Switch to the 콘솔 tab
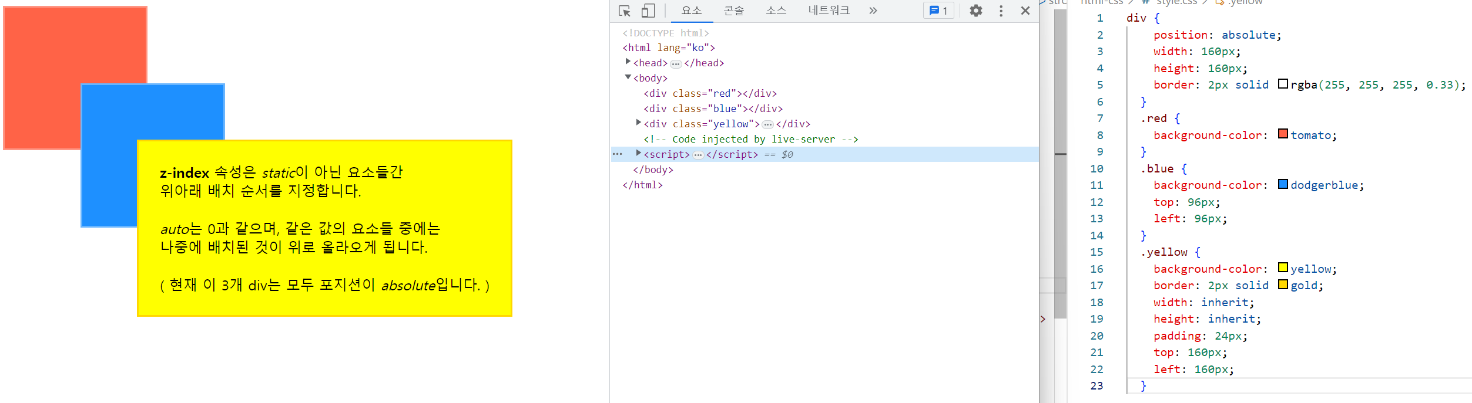 click(x=733, y=11)
